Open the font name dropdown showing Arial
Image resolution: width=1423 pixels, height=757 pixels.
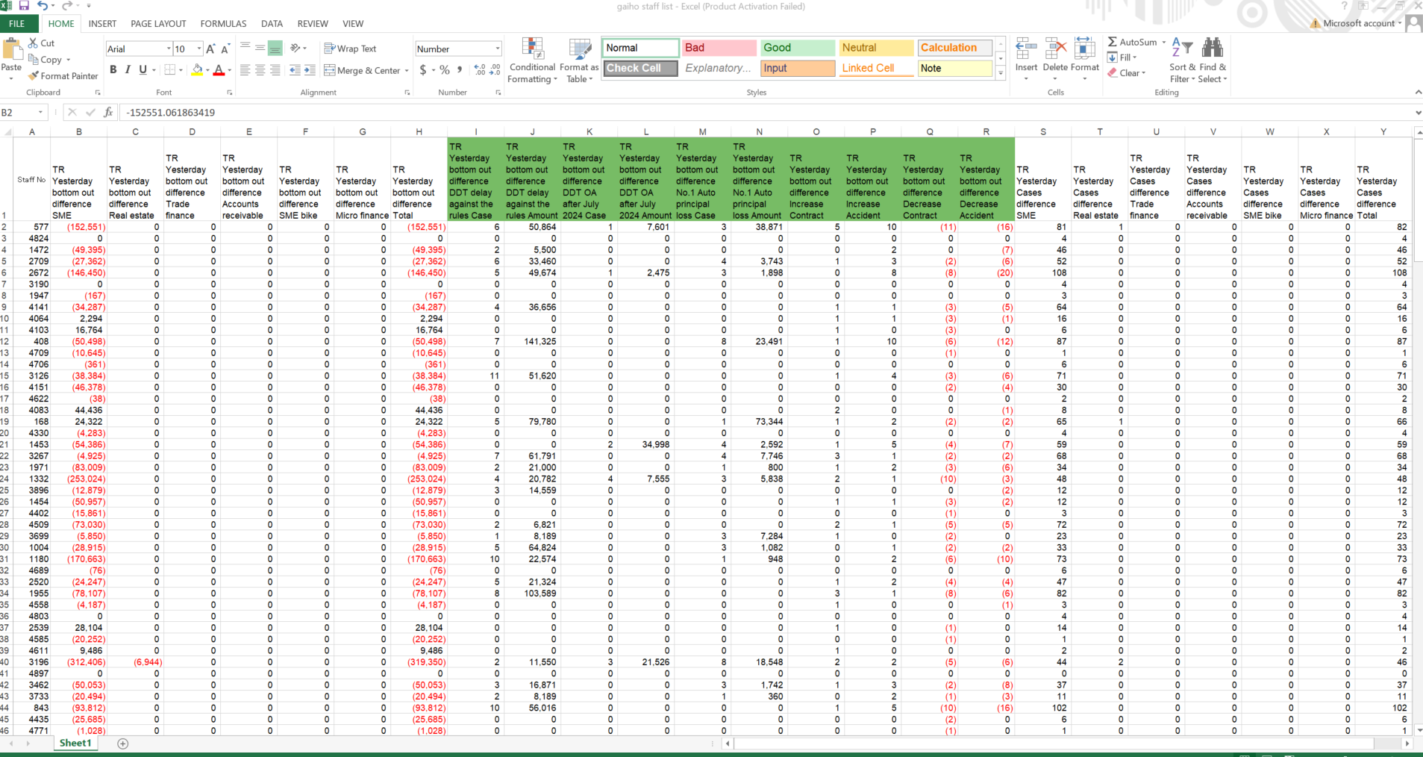[169, 49]
